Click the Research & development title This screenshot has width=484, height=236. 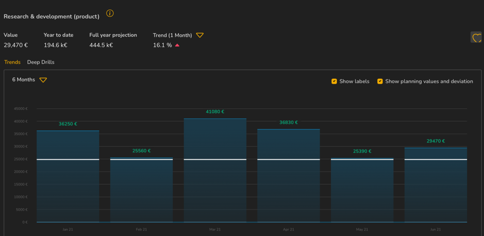[x=52, y=16]
